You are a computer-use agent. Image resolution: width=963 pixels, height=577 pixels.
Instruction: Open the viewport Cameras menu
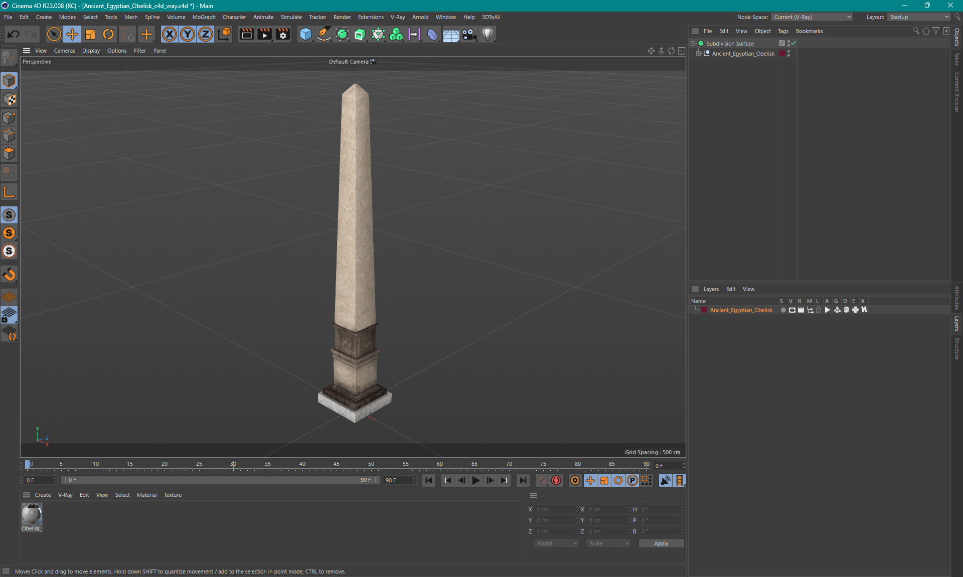click(x=64, y=51)
